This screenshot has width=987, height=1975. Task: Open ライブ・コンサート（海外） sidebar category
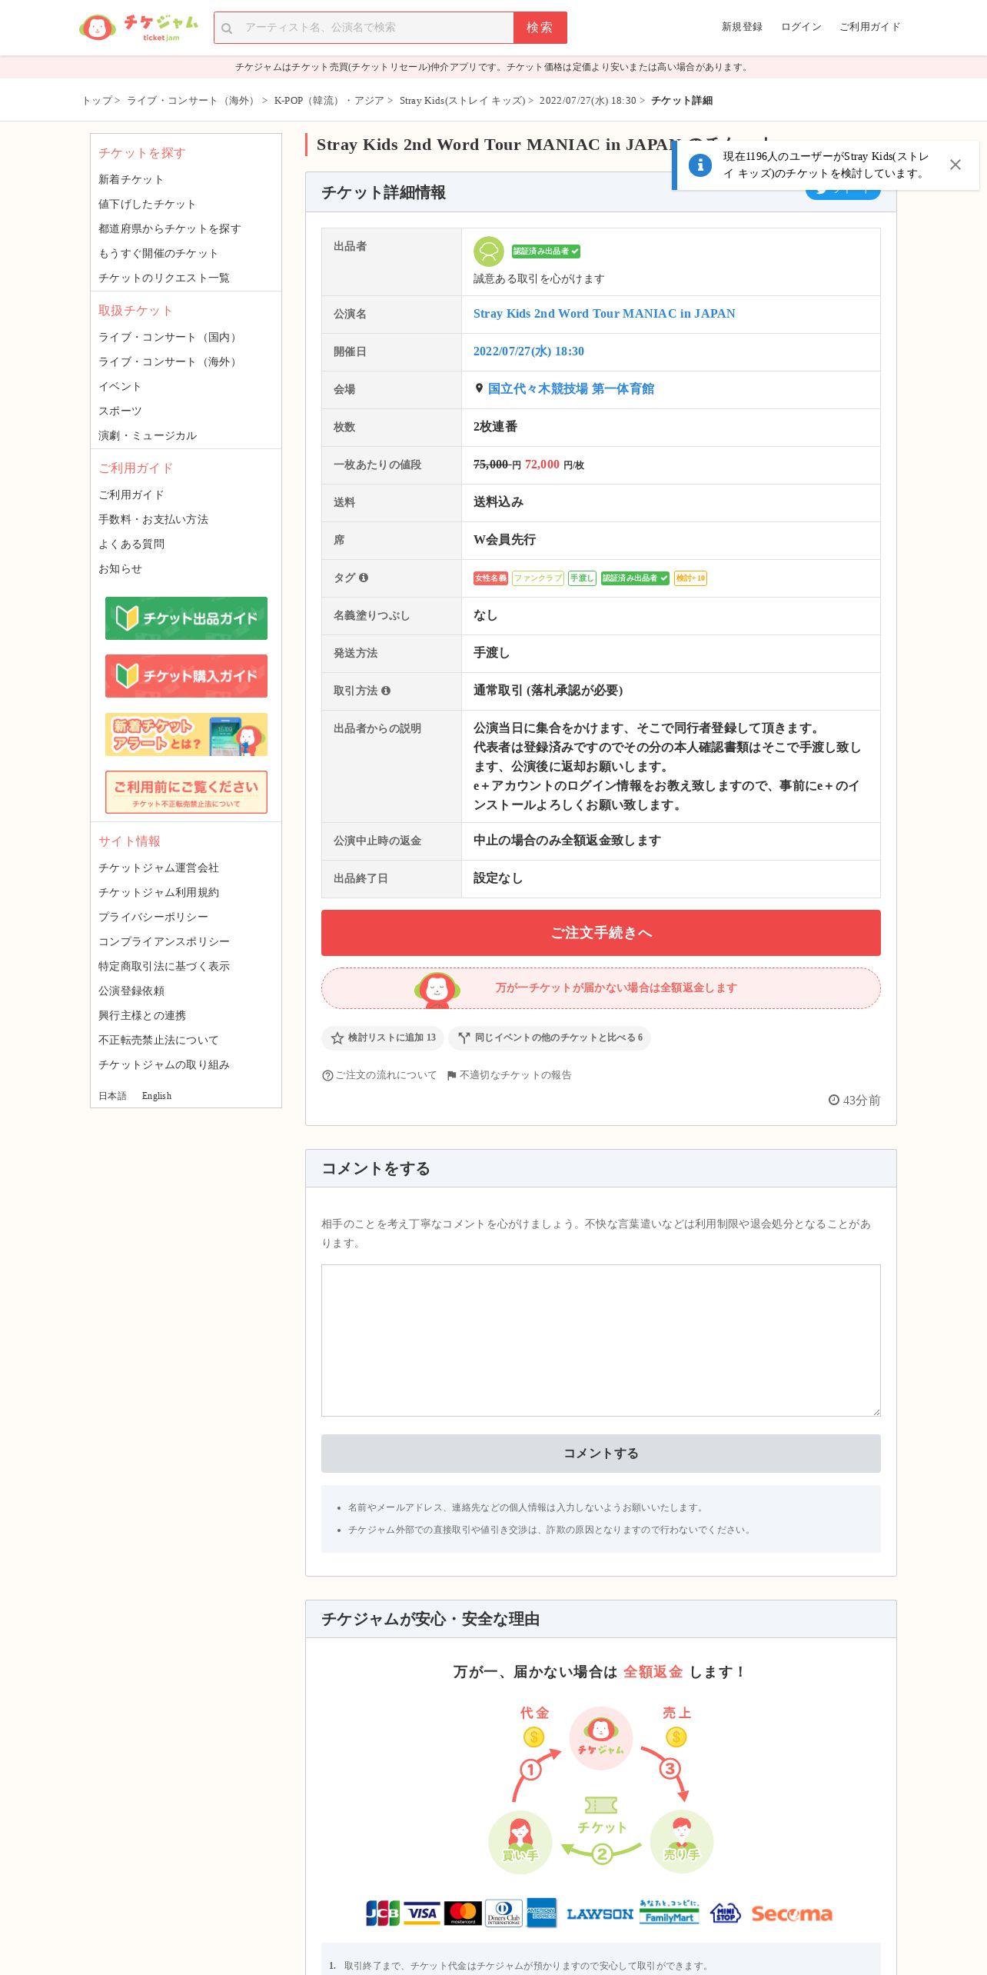click(169, 361)
